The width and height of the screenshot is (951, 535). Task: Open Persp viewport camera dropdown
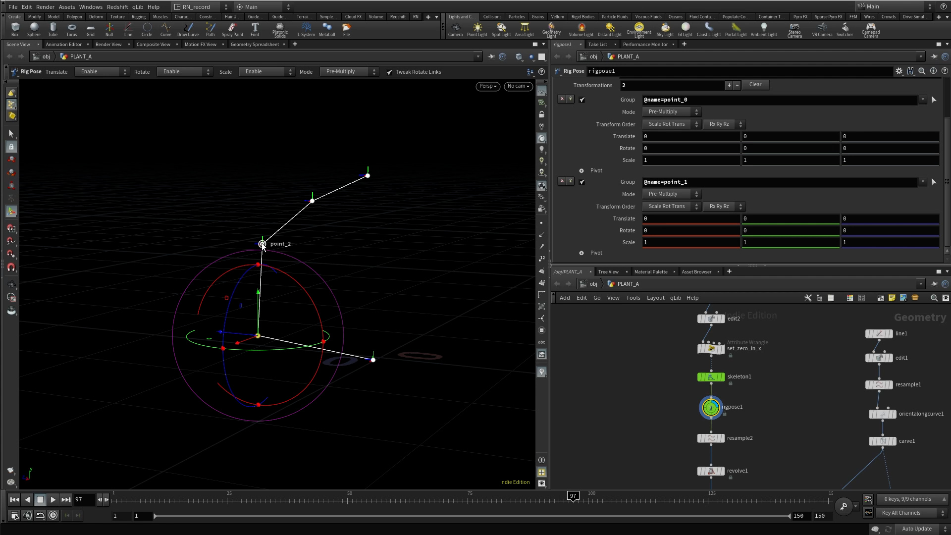tap(487, 86)
